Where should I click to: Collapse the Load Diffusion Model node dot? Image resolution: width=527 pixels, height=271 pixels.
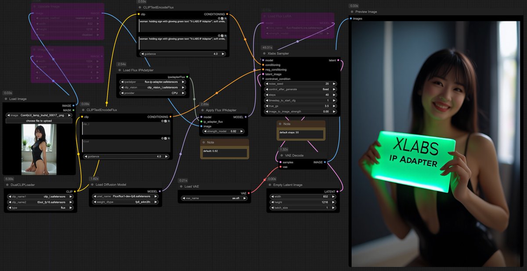click(x=93, y=185)
